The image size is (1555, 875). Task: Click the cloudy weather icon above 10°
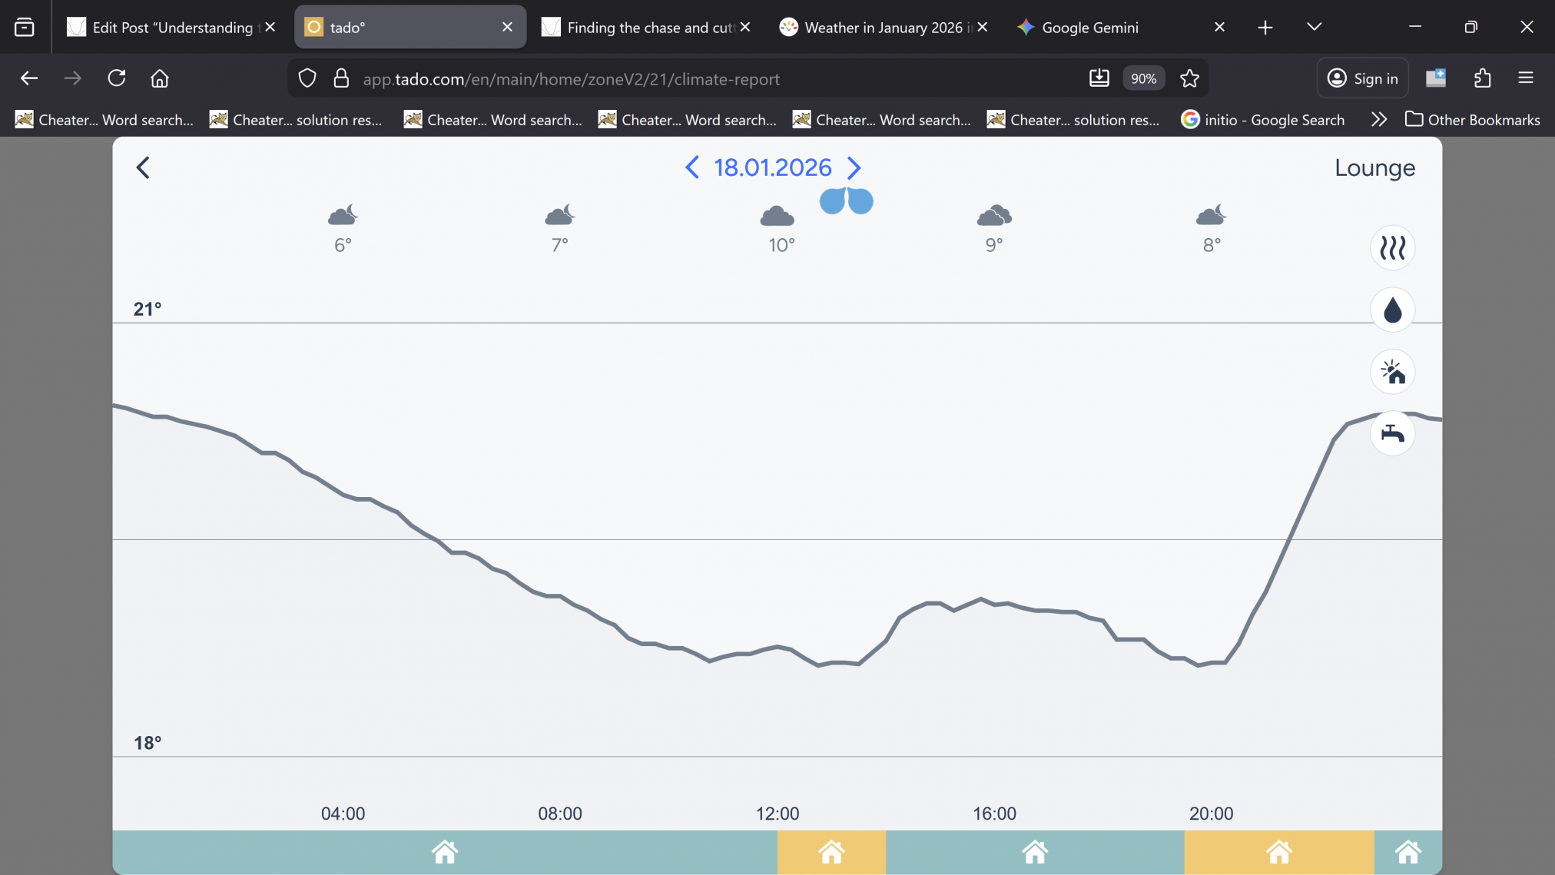pos(777,217)
